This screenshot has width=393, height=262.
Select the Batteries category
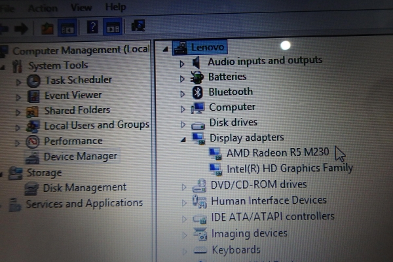pyautogui.click(x=227, y=77)
